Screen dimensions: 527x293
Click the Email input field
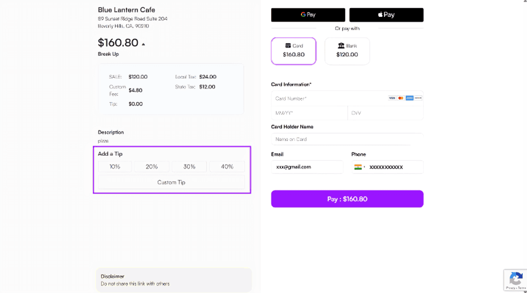(307, 167)
